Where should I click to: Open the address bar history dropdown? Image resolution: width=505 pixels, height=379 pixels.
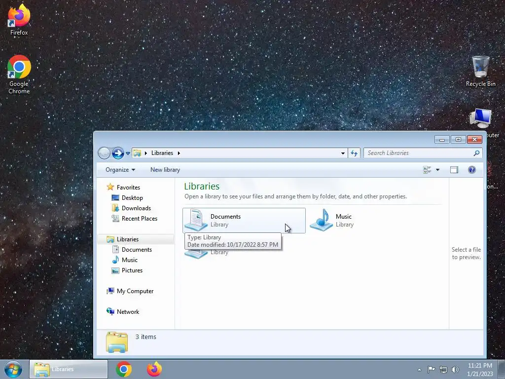[x=343, y=153]
